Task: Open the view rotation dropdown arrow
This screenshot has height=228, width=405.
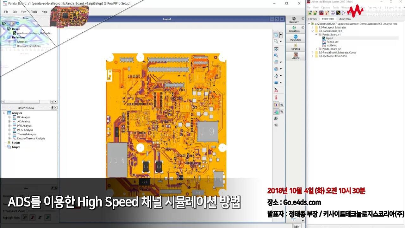Action: tap(281, 76)
